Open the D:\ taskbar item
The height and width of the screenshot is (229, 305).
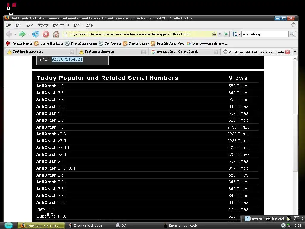(x=121, y=225)
